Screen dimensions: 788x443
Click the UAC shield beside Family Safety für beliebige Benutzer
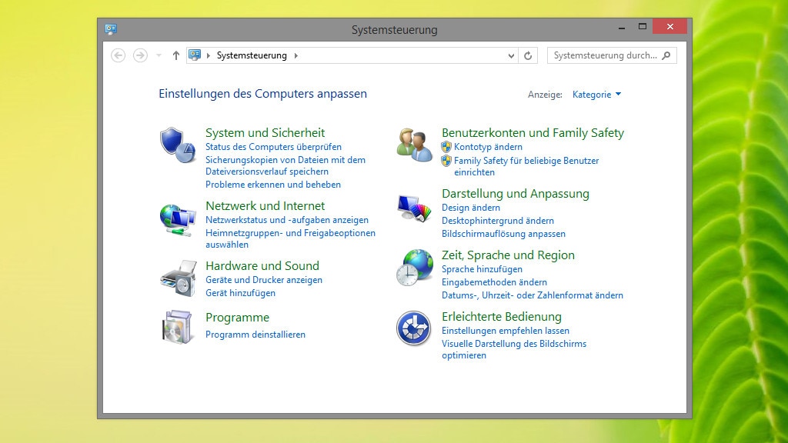click(x=446, y=161)
